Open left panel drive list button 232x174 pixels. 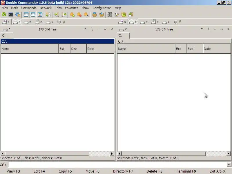point(6,30)
